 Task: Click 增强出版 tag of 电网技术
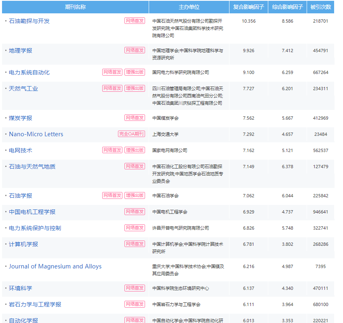[x=135, y=150]
